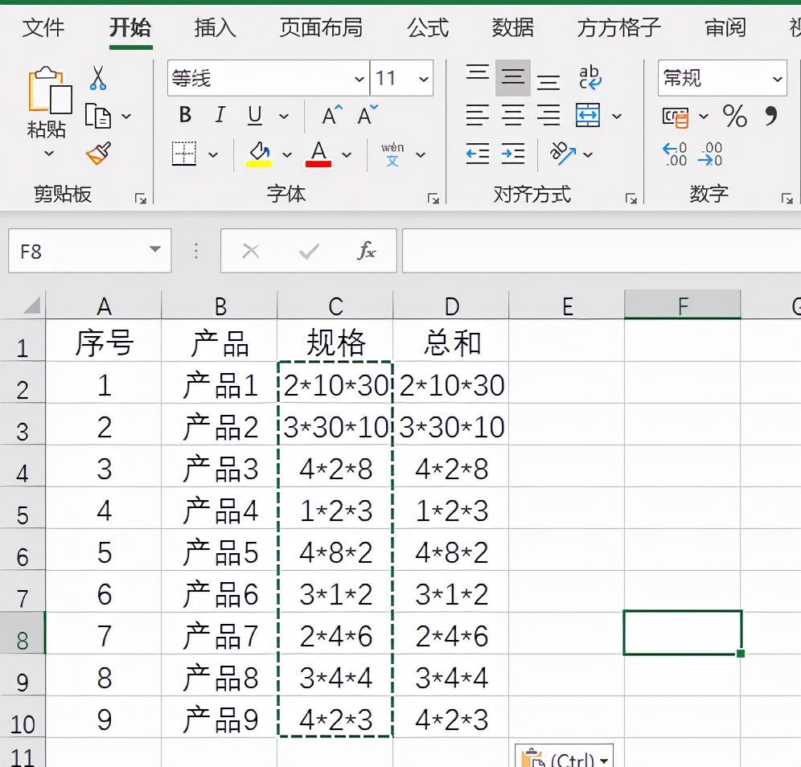Image resolution: width=801 pixels, height=767 pixels.
Task: Click the Increase Indent icon
Action: [513, 153]
